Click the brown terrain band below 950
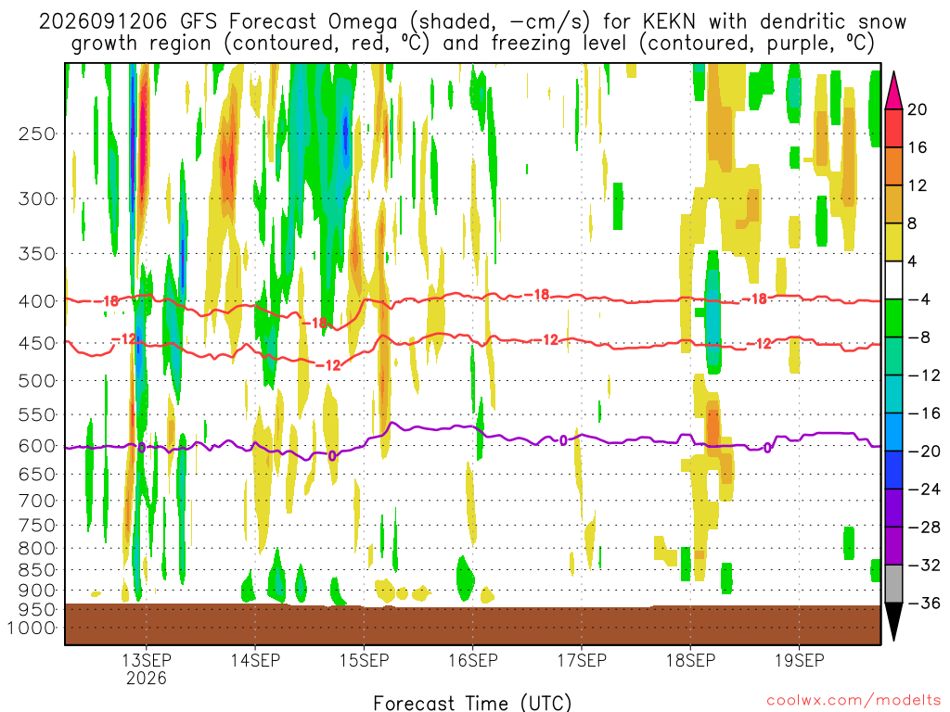 472,624
